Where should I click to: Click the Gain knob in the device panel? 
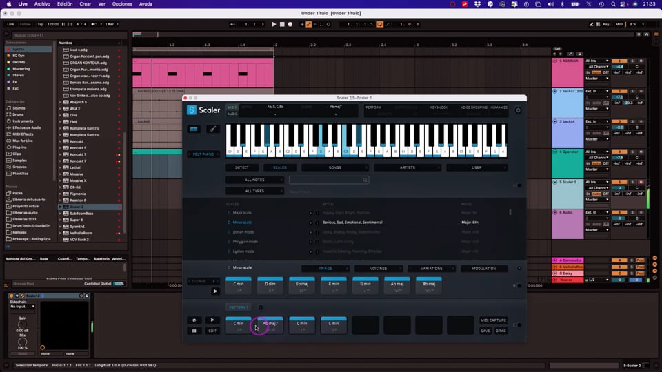[22, 324]
